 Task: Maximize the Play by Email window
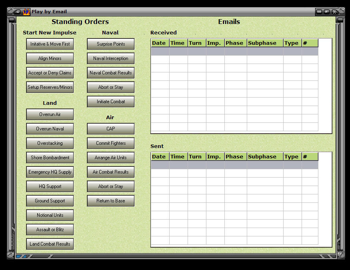click(x=326, y=12)
